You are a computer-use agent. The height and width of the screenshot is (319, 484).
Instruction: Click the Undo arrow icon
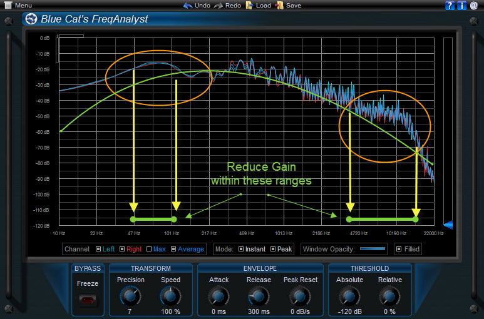[x=188, y=5]
